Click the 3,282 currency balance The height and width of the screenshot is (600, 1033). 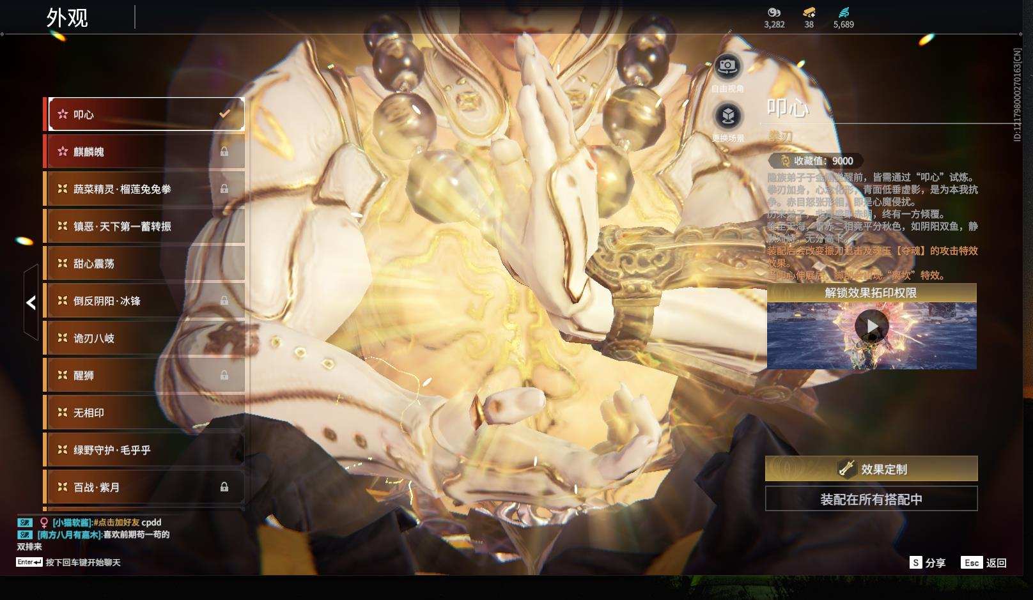click(x=774, y=24)
